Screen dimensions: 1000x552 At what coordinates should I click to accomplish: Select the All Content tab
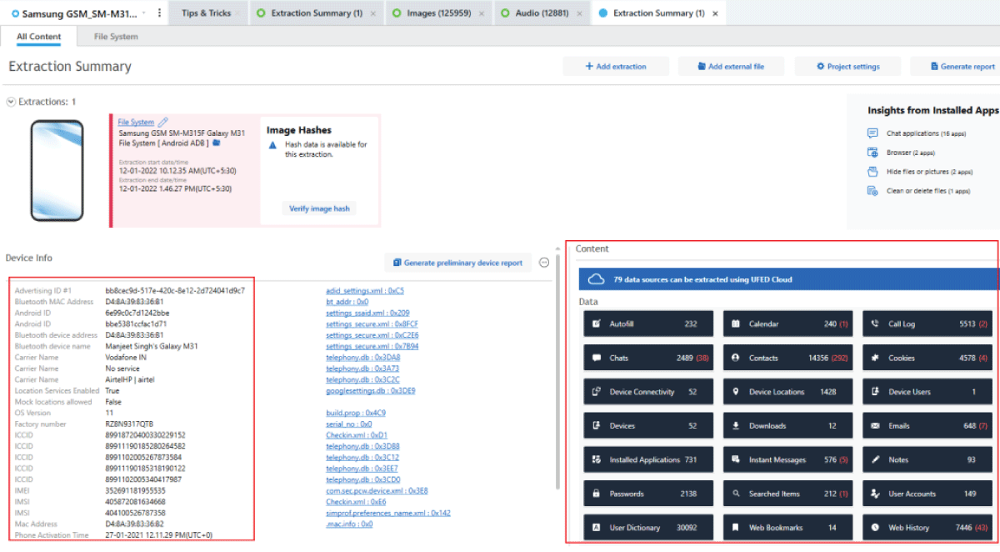pyautogui.click(x=39, y=37)
